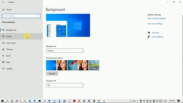
Task: Click the ENG language indicator
Action: pos(165,101)
